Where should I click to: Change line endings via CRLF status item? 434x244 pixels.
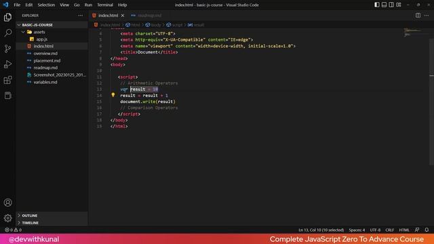[x=389, y=230]
